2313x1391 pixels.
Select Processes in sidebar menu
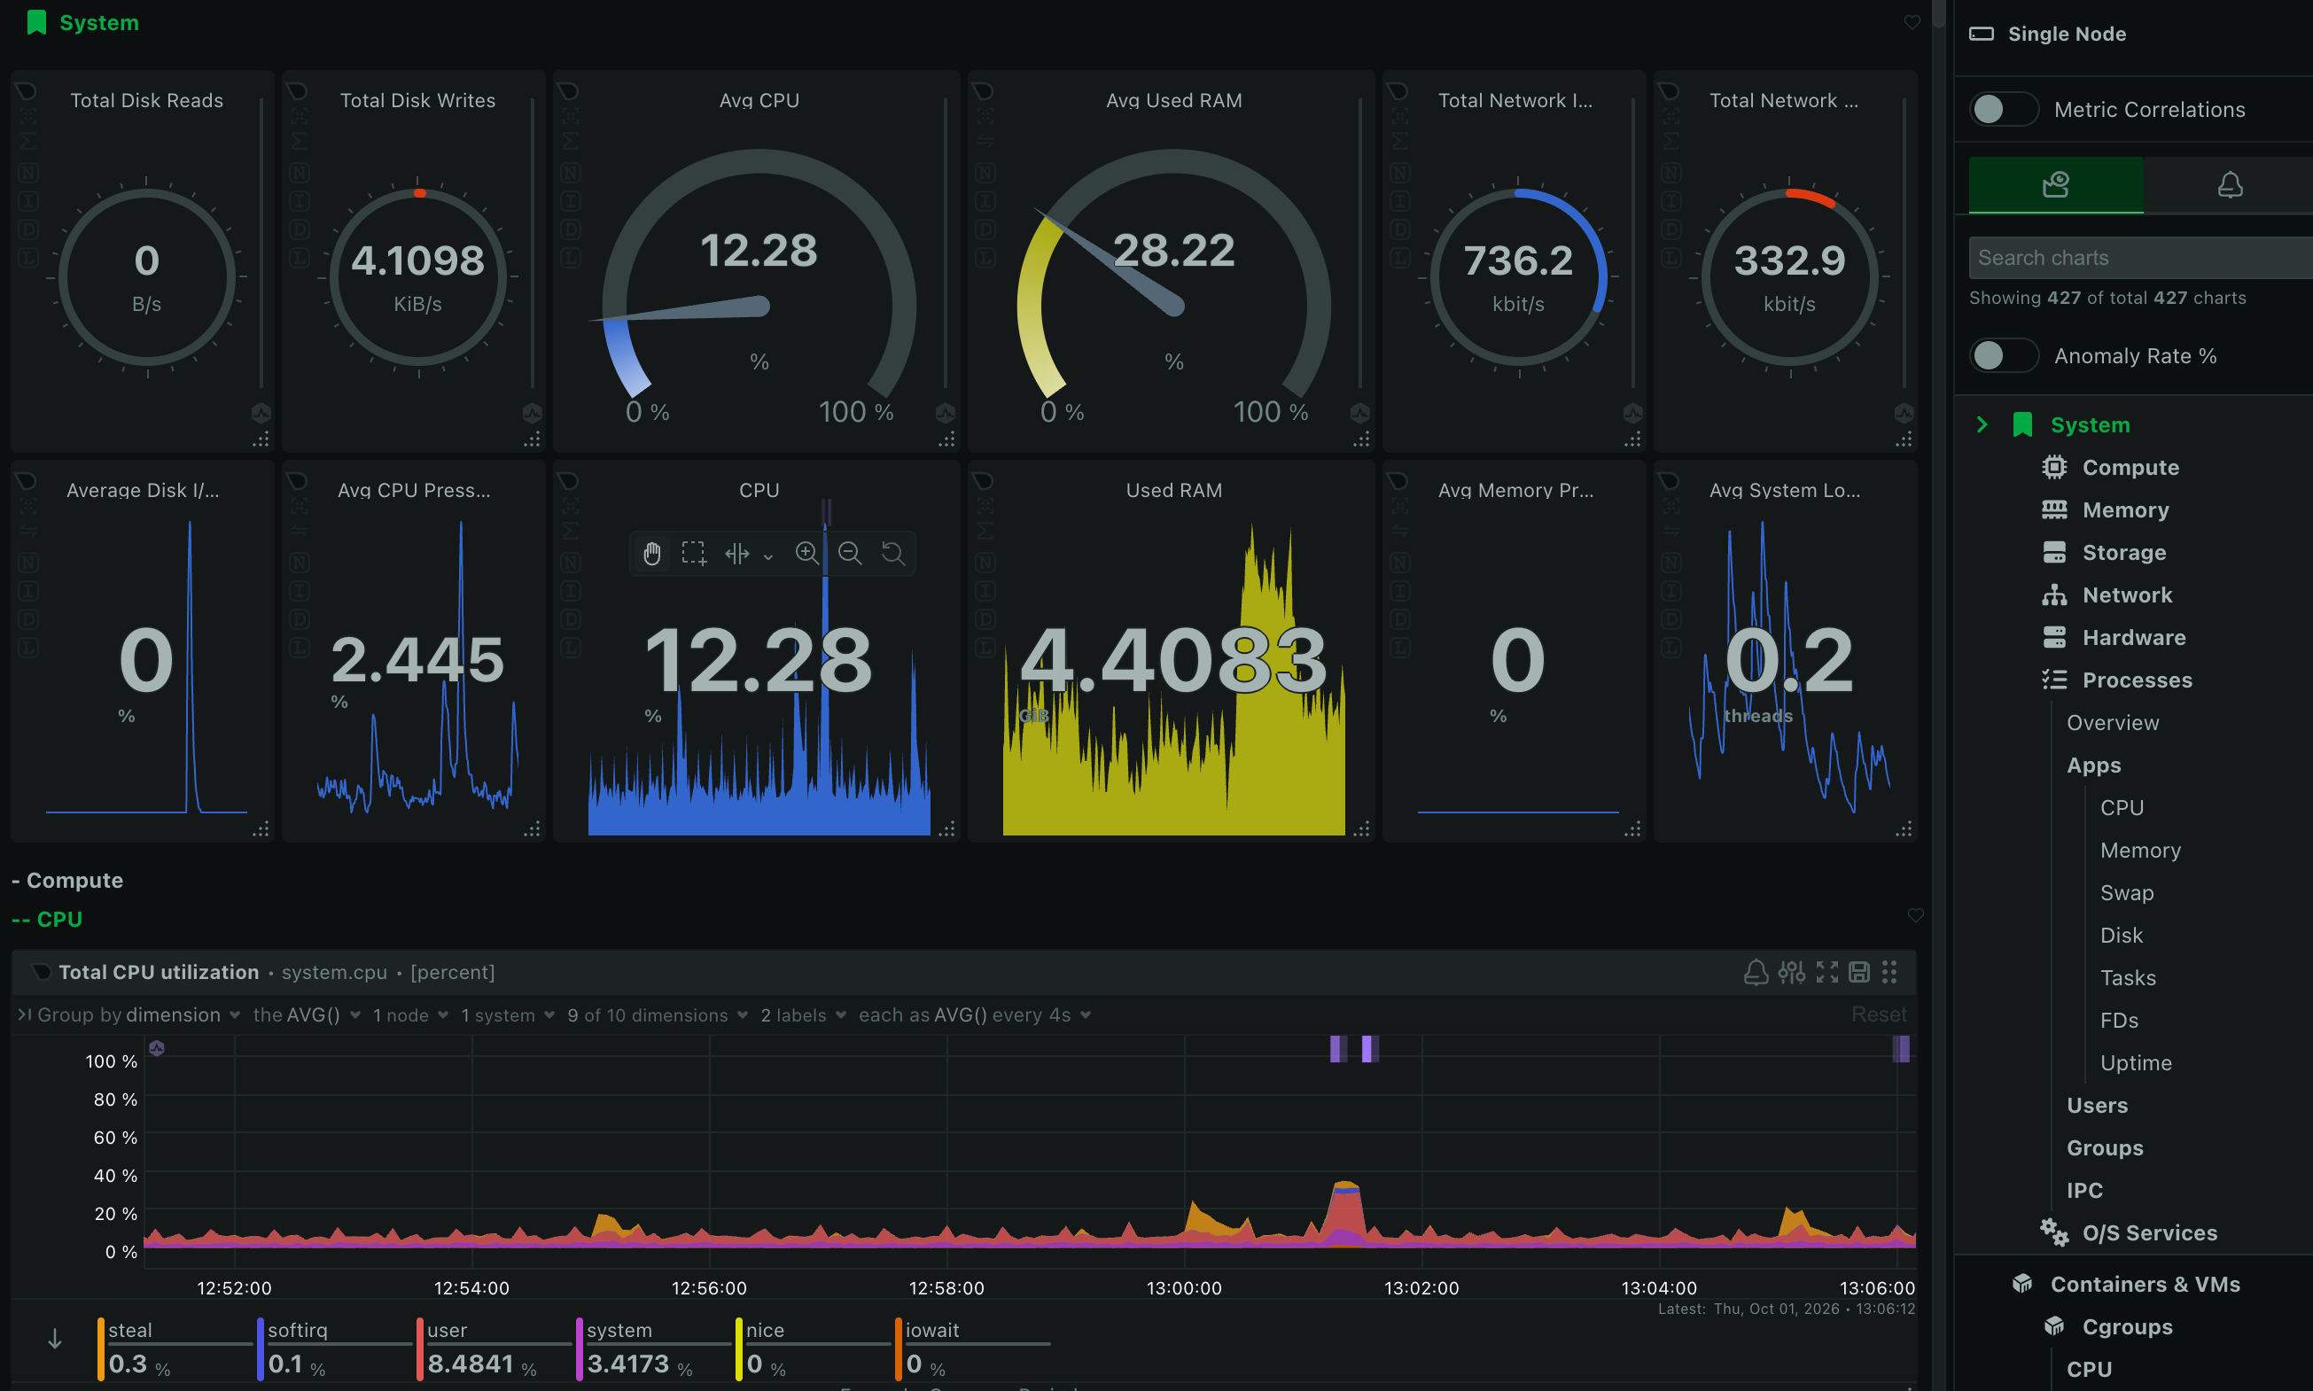(x=2137, y=680)
